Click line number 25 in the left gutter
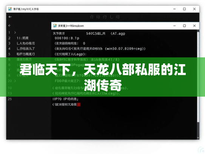This screenshot has height=154, width=205. click(10, 99)
